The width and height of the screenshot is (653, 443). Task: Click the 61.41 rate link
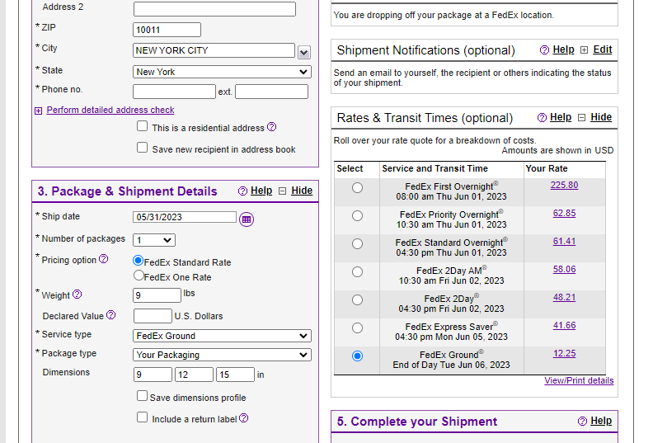(x=564, y=241)
